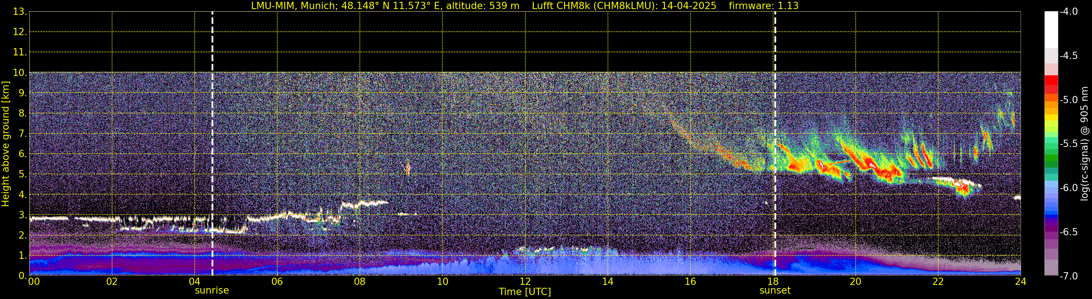Click the height axis tick '9.'
Image resolution: width=1092 pixels, height=299 pixels.
[x=22, y=93]
